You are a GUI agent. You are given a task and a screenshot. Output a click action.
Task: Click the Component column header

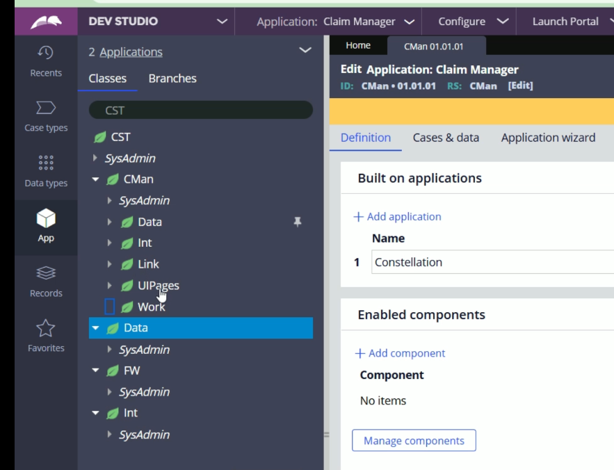coord(391,375)
